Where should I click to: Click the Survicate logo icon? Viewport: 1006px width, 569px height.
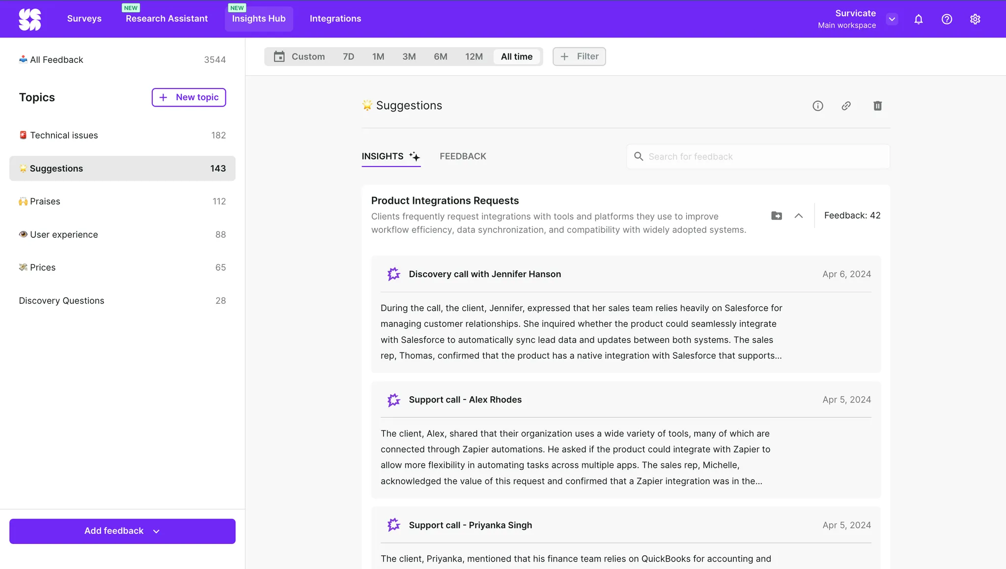[x=30, y=19]
